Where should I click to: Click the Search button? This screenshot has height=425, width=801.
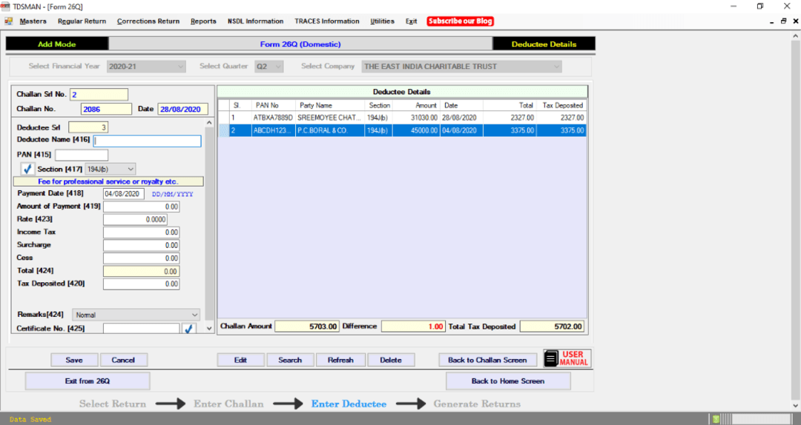tap(290, 360)
